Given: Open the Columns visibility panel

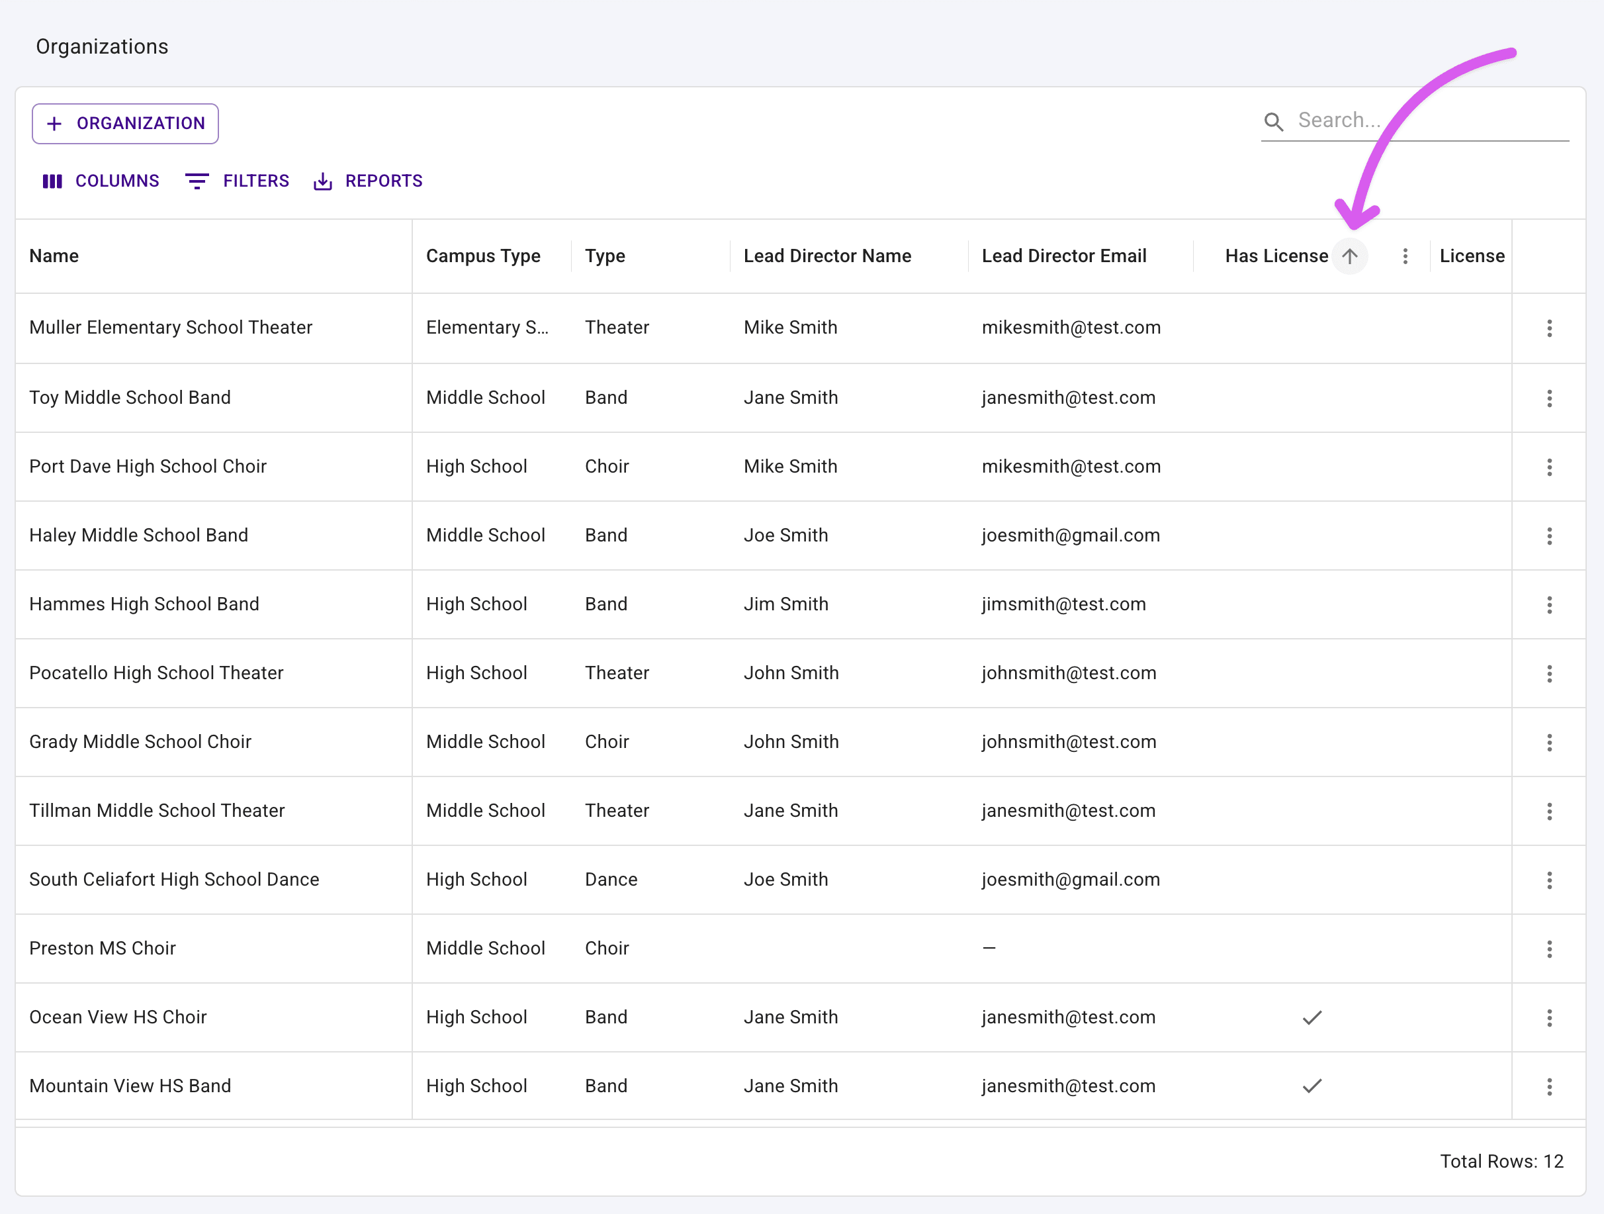Looking at the screenshot, I should point(101,181).
